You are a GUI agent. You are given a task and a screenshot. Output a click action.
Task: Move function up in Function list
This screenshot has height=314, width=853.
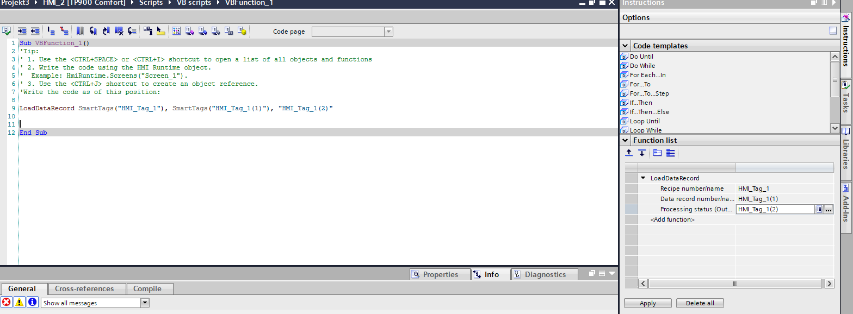[629, 153]
